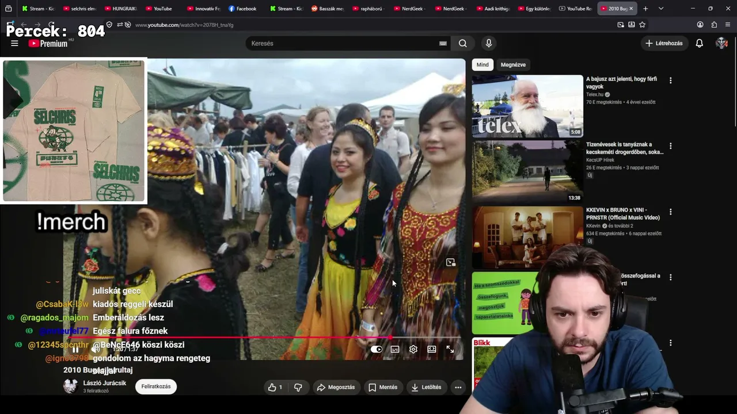Open more actions menu below video
The width and height of the screenshot is (737, 414).
pos(458,387)
